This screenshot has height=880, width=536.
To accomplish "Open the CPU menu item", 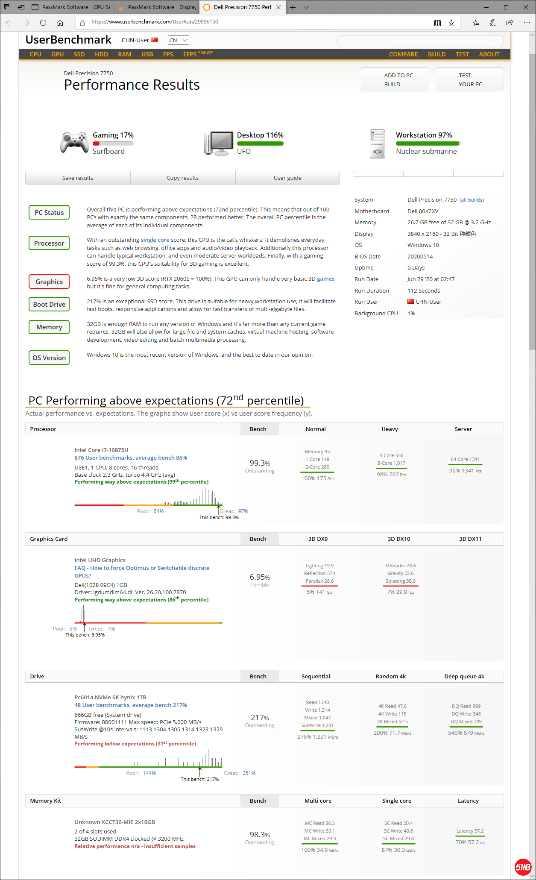I will tap(35, 54).
